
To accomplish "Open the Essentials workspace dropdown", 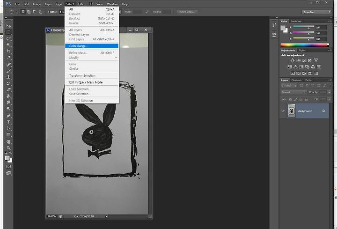I will pos(316,12).
